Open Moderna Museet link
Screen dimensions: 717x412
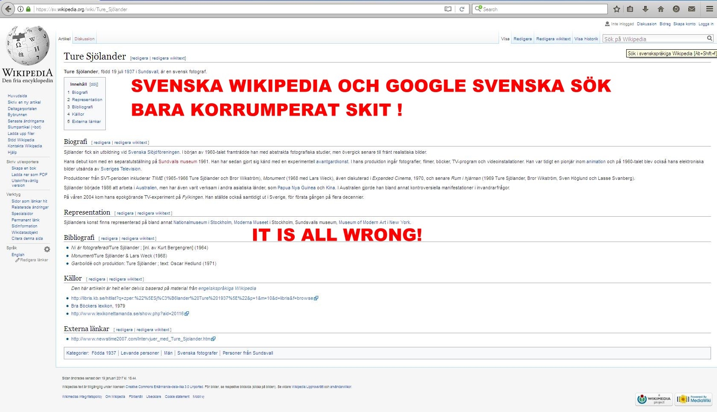[x=251, y=223]
